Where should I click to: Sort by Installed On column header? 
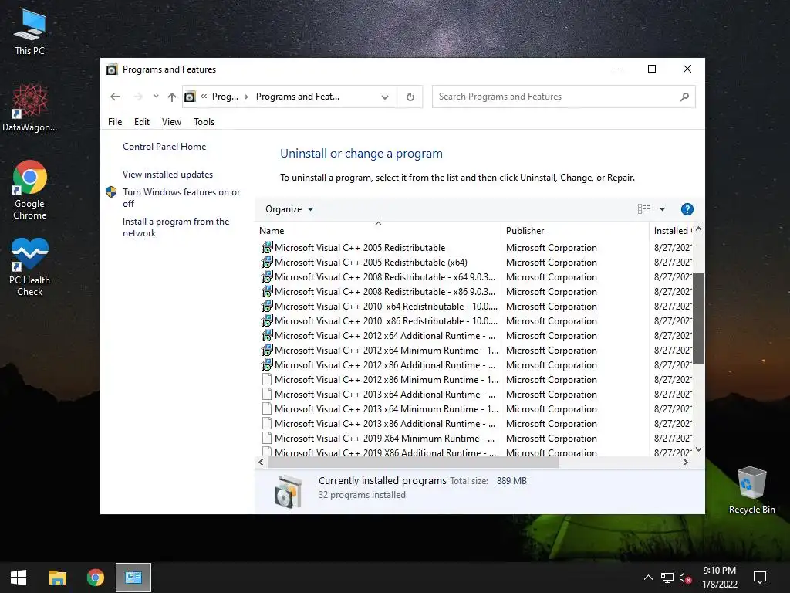pos(672,230)
